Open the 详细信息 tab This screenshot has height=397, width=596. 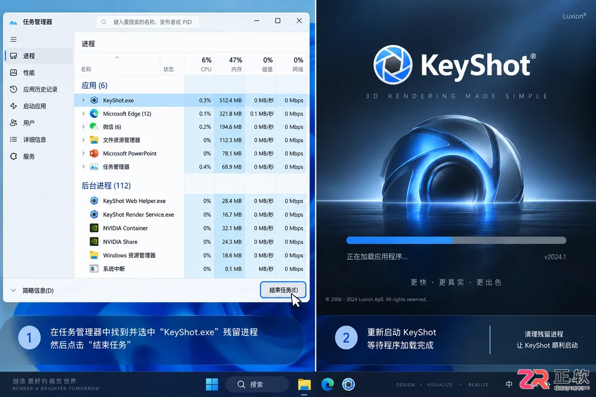pyautogui.click(x=39, y=140)
